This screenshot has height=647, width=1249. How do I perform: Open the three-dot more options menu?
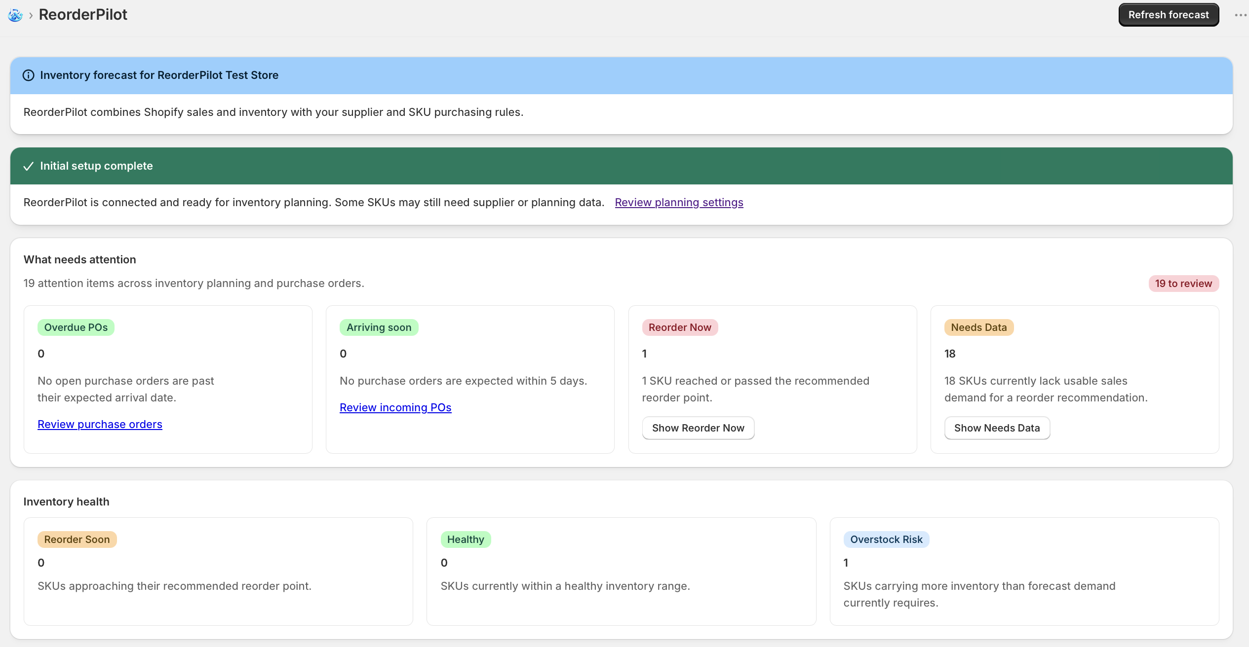point(1240,15)
